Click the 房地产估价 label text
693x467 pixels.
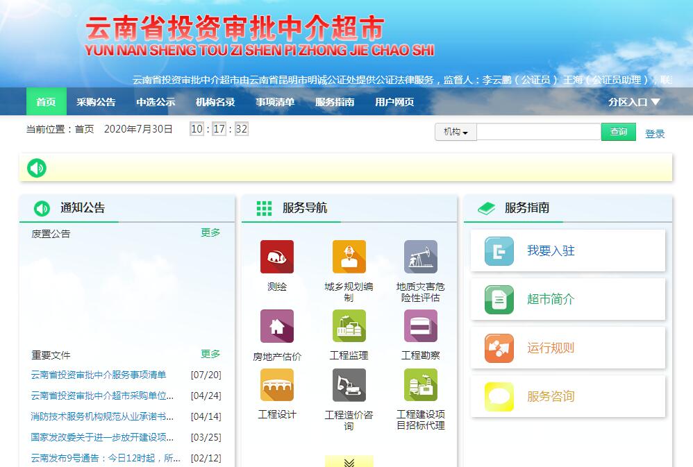[x=277, y=357]
